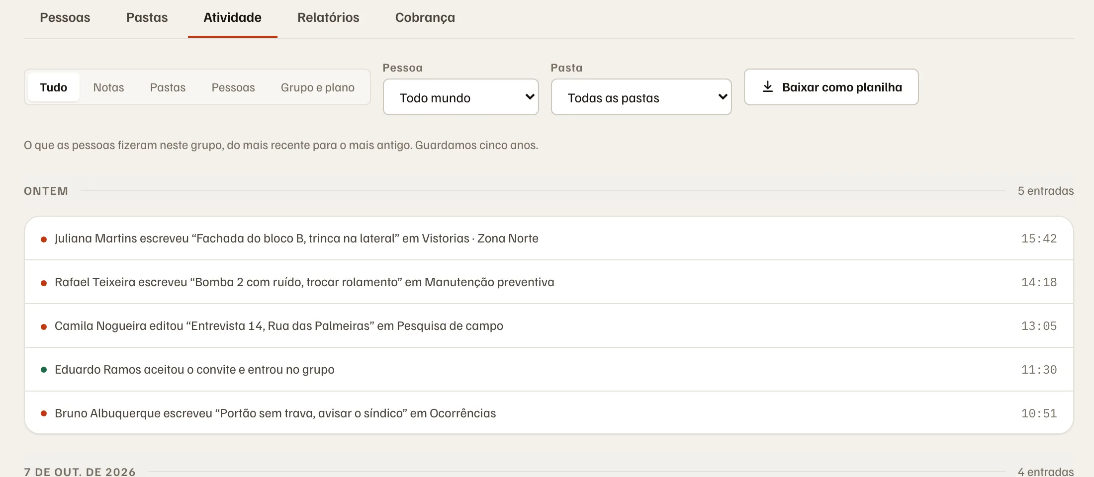Click the 14:18 timestamp
Viewport: 1094px width, 477px height.
coord(1039,282)
